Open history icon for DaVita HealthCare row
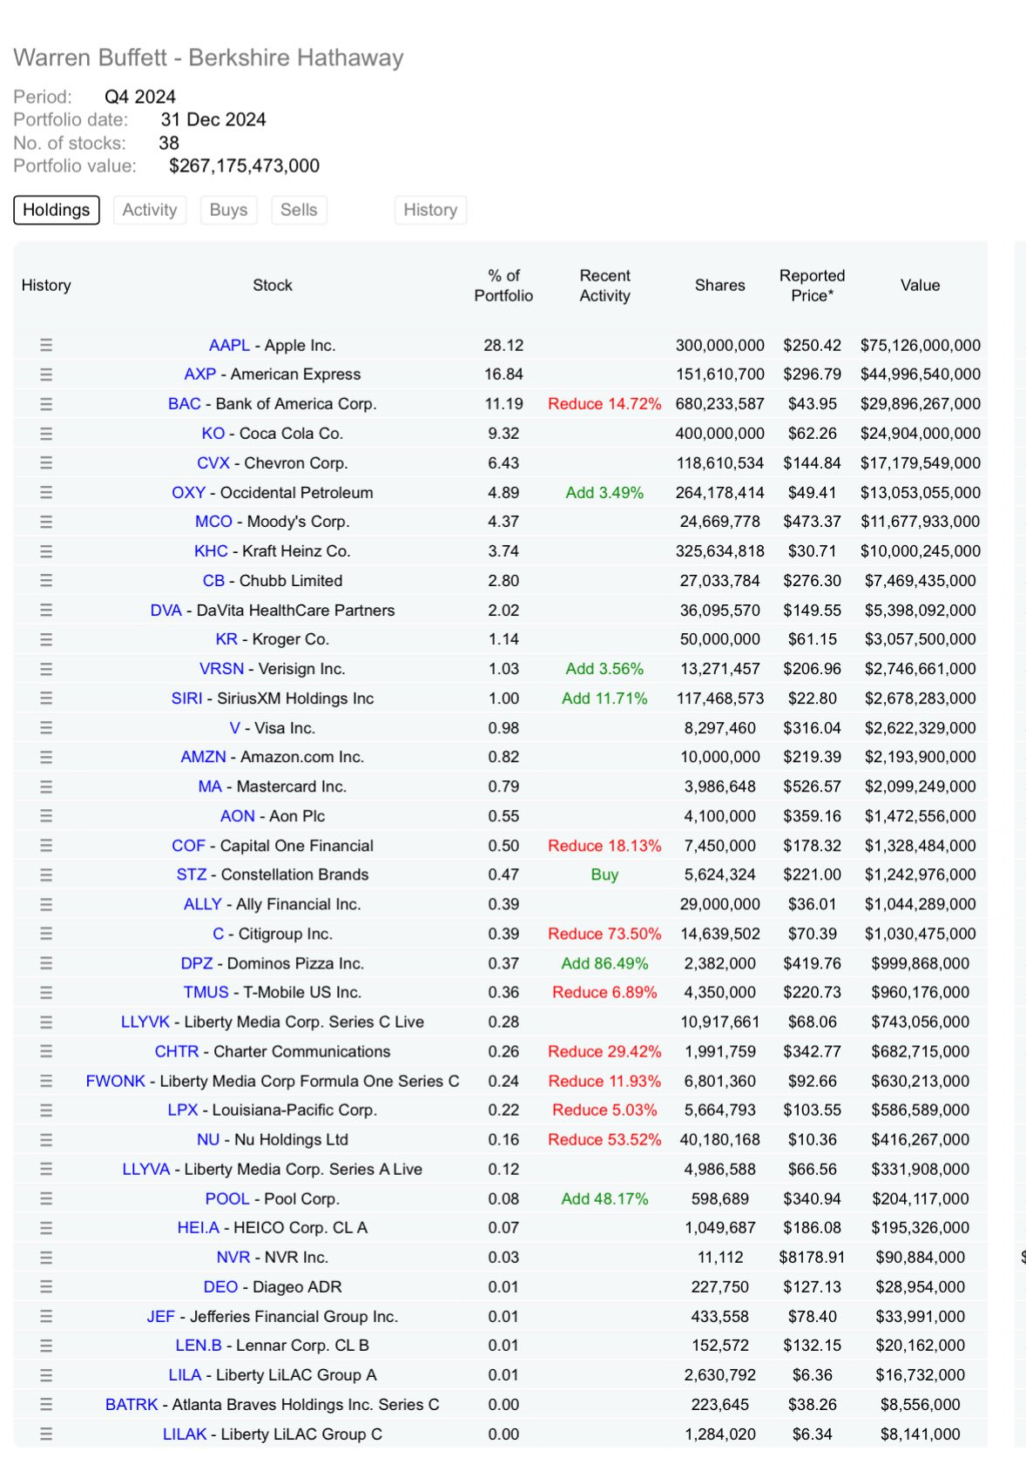 pyautogui.click(x=46, y=611)
